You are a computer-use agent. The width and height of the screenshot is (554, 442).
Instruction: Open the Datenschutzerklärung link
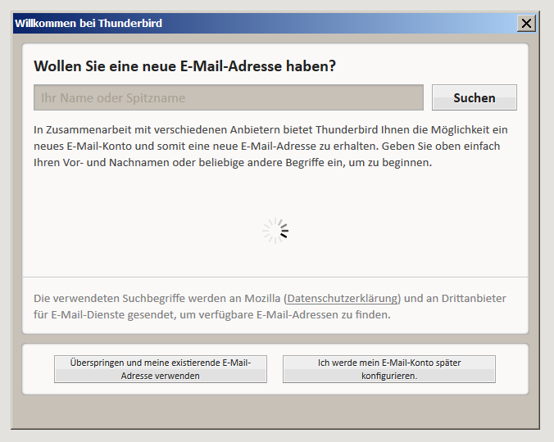tap(343, 299)
